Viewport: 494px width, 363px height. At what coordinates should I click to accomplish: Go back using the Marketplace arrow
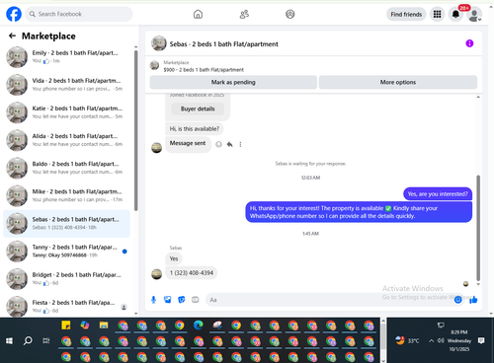(12, 36)
